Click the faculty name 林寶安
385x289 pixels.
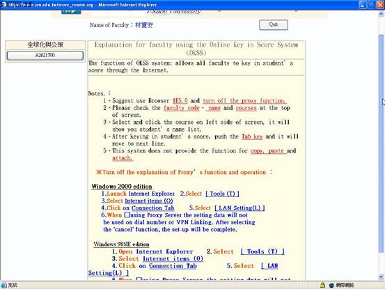(144, 25)
